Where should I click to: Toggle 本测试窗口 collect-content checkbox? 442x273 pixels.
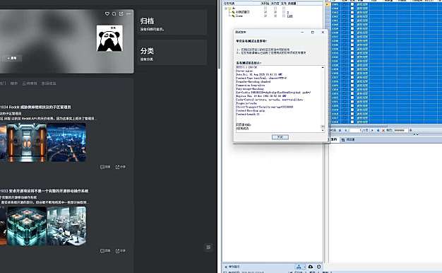275,12
